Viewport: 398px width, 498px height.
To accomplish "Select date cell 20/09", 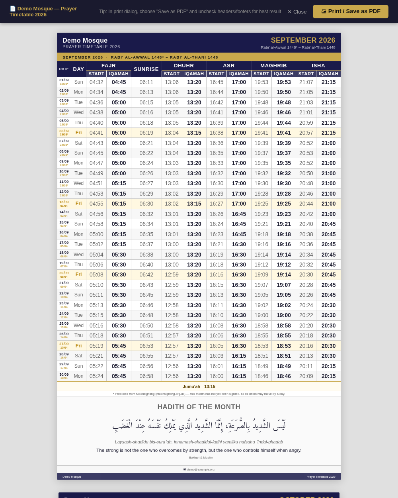I will click(x=64, y=274).
